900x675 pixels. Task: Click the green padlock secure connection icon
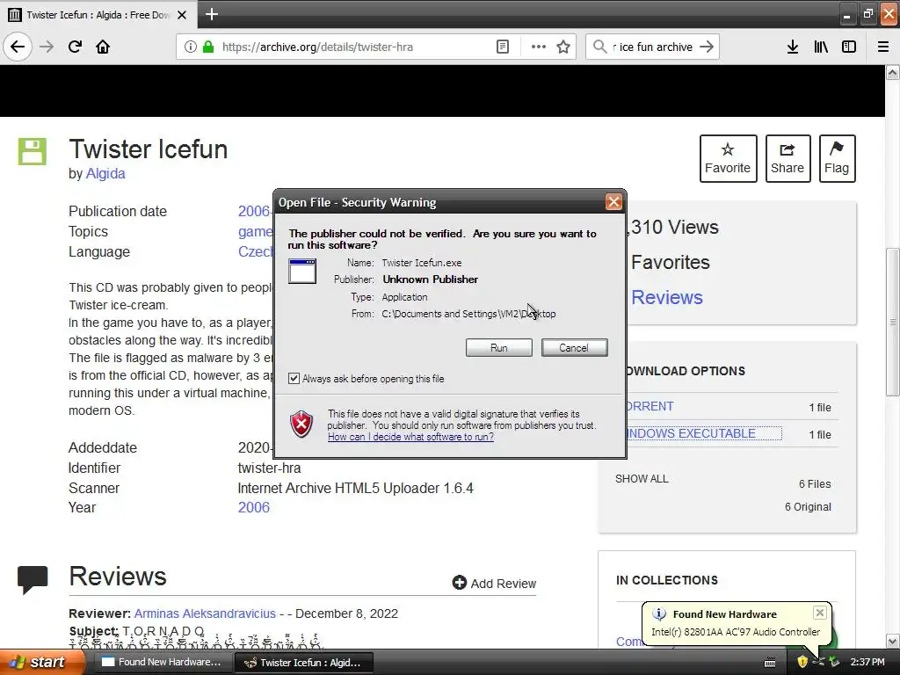208,47
